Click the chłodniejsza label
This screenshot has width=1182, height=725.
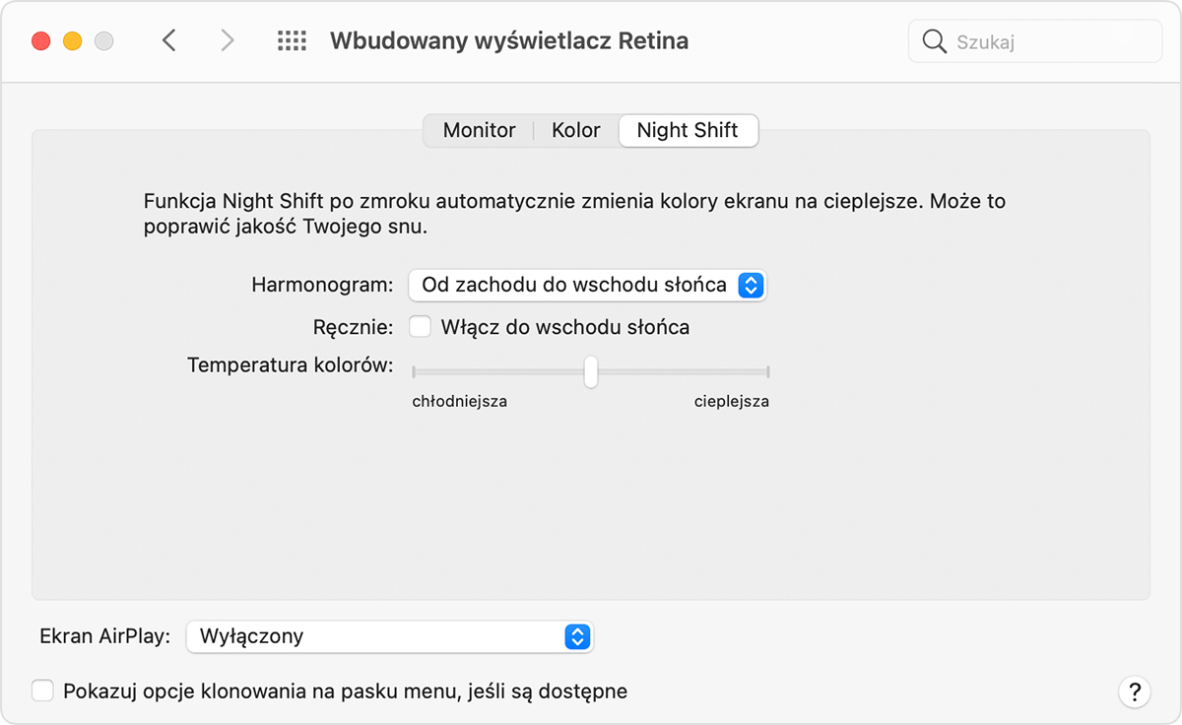(459, 401)
